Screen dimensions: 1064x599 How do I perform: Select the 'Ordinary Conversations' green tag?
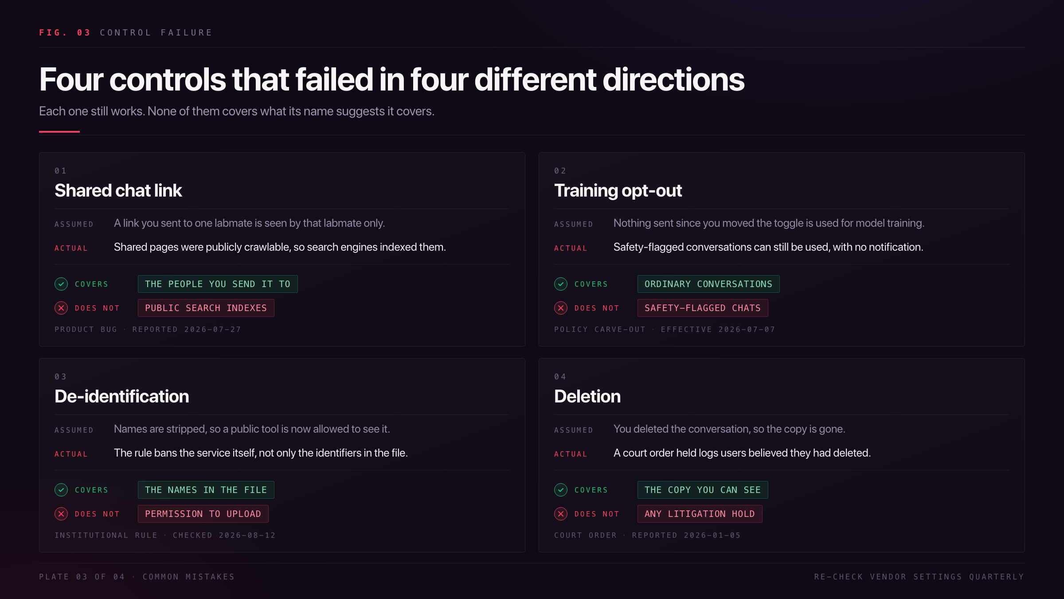(708, 284)
